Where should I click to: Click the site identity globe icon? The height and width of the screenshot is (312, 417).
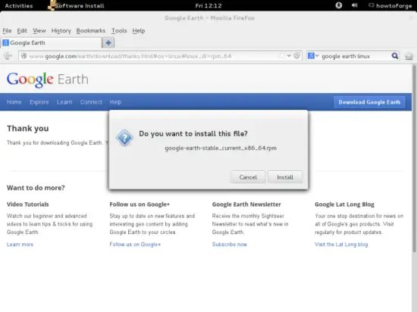point(24,56)
